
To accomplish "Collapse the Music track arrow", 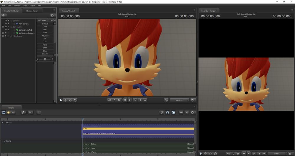I will pos(84,148).
